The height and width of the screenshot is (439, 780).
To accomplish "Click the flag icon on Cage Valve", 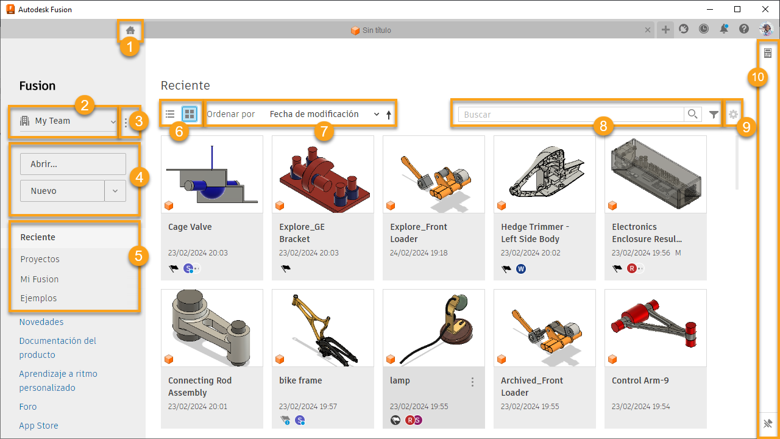I will tap(174, 268).
